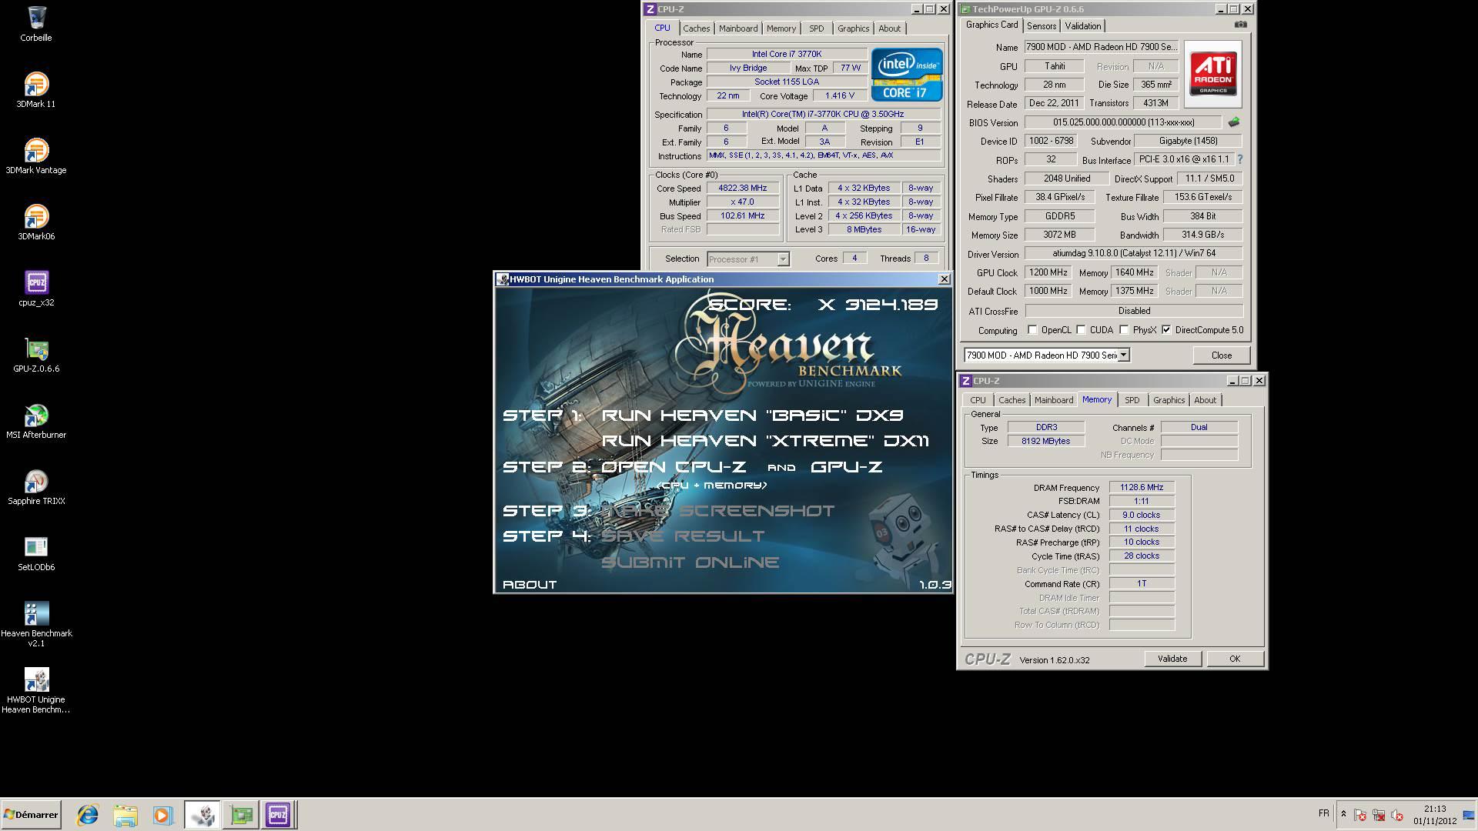Click Open CPU-Z in Heaven step 2

tap(674, 467)
